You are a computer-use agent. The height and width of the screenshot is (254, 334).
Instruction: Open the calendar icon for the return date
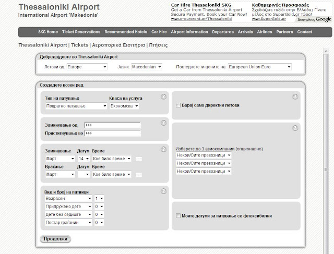coord(138,174)
